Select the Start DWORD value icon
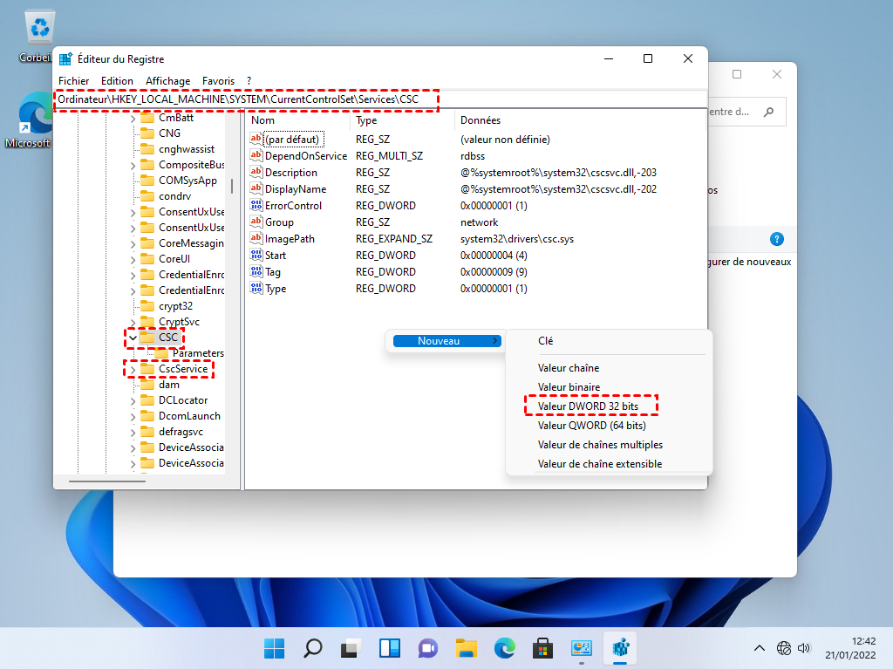The image size is (893, 669). pos(256,255)
